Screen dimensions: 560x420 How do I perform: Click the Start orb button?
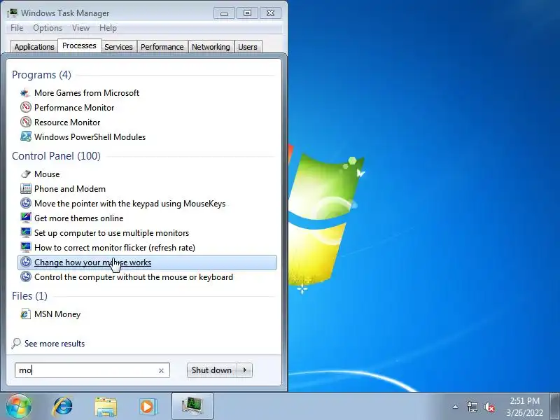19,407
